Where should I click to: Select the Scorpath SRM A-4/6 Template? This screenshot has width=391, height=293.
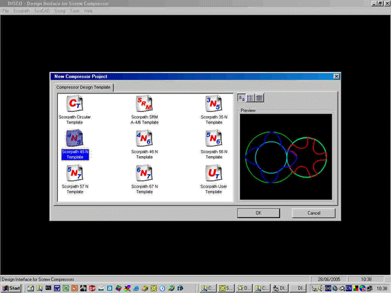click(145, 110)
